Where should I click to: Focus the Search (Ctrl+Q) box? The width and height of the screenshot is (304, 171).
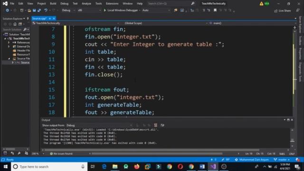coord(169,3)
